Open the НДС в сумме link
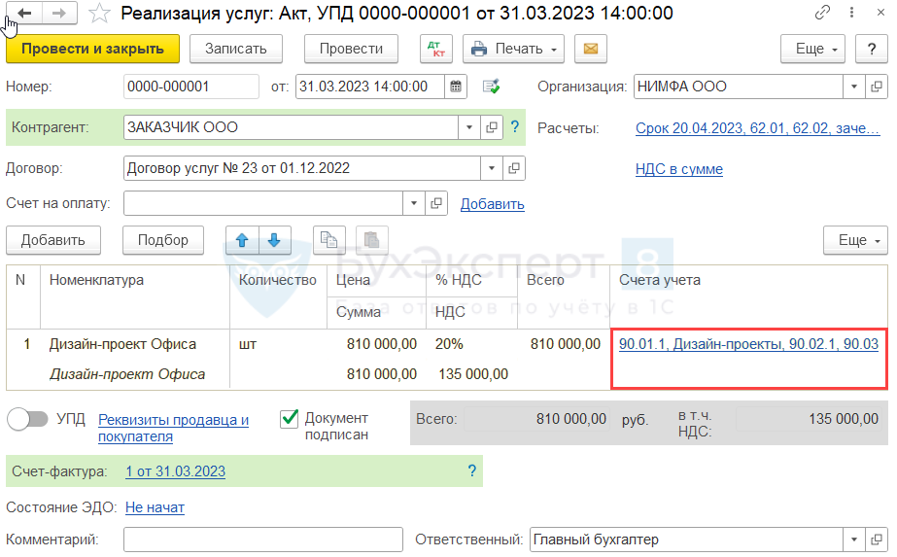This screenshot has height=557, width=897. pos(678,169)
